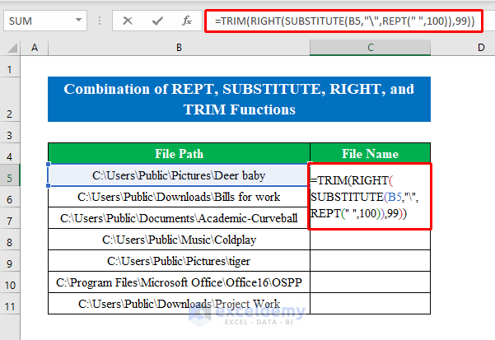Select row 9 header
The height and width of the screenshot is (340, 495).
10,261
